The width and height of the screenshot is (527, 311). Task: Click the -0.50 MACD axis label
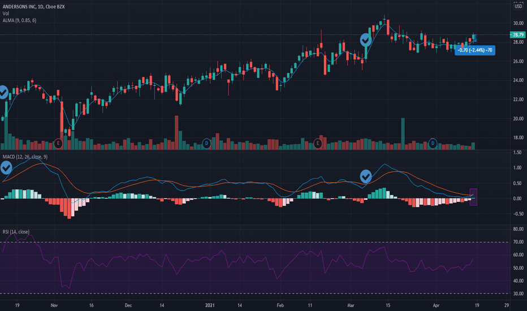pos(517,214)
